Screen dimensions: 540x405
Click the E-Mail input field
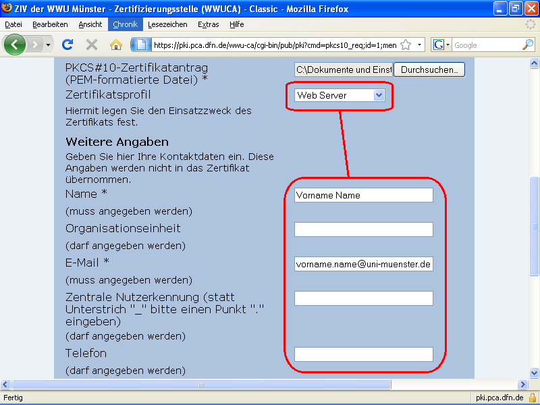(x=363, y=264)
